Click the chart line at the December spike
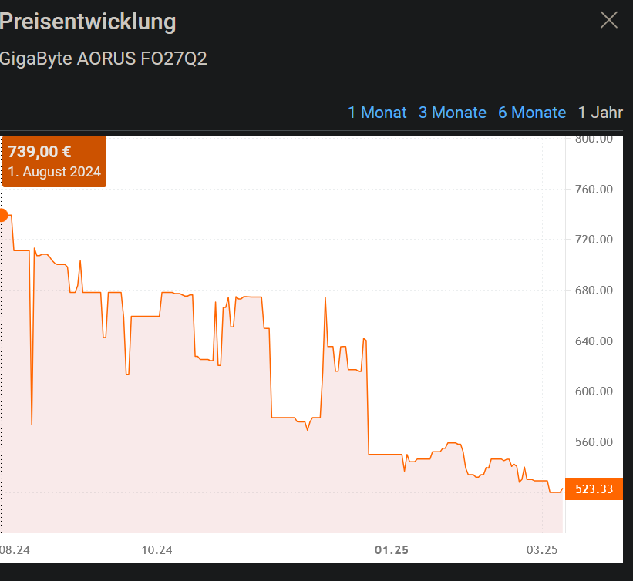Screen dimensions: 633x581 pos(325,297)
